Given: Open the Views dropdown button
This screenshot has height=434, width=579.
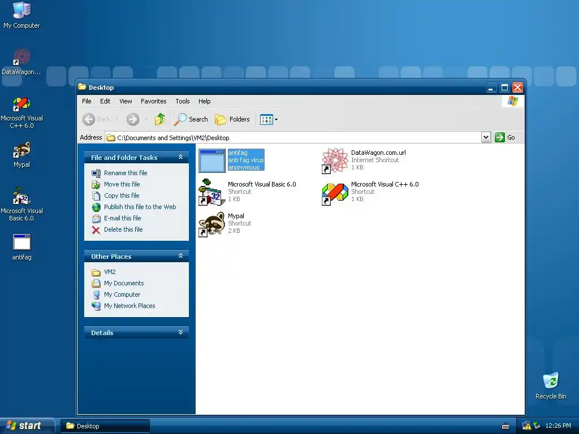Looking at the screenshot, I should 269,119.
